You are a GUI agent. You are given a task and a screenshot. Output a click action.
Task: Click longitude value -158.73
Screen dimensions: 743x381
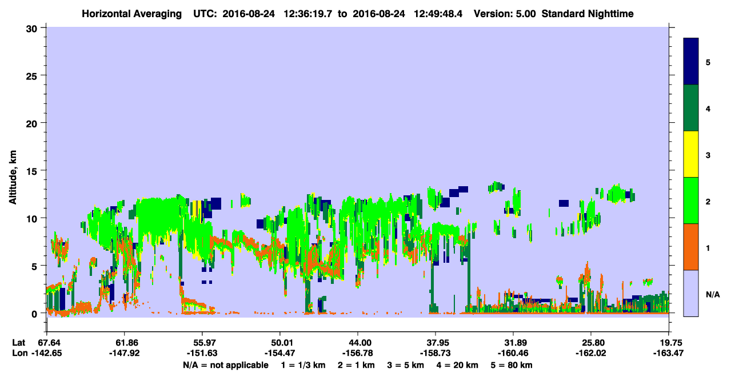click(x=436, y=353)
